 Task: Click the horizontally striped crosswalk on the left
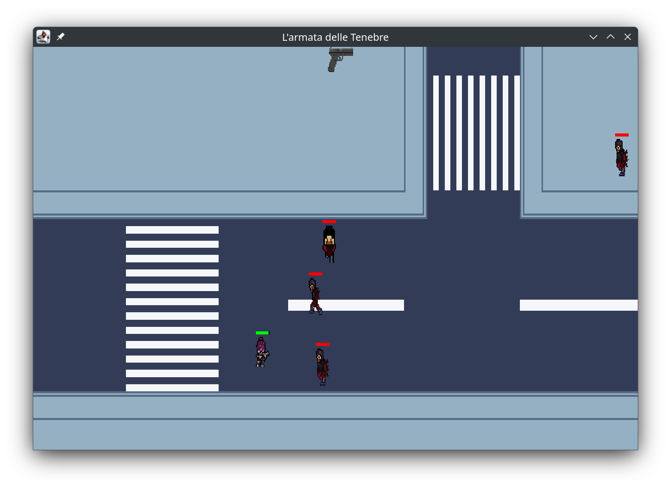coord(172,308)
